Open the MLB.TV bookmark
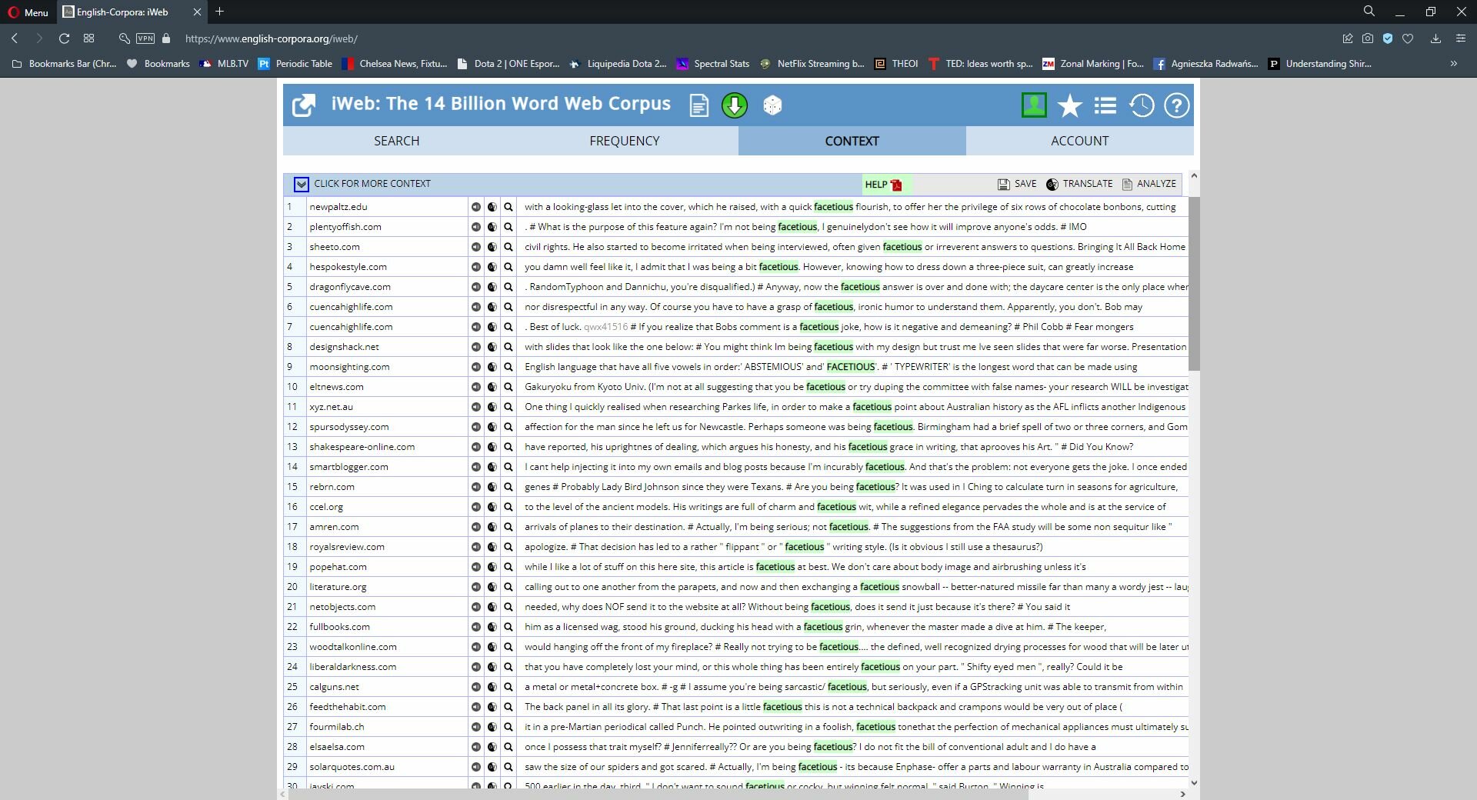 (224, 64)
